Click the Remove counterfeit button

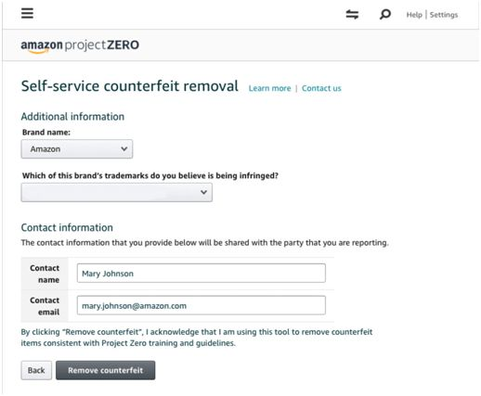(106, 370)
